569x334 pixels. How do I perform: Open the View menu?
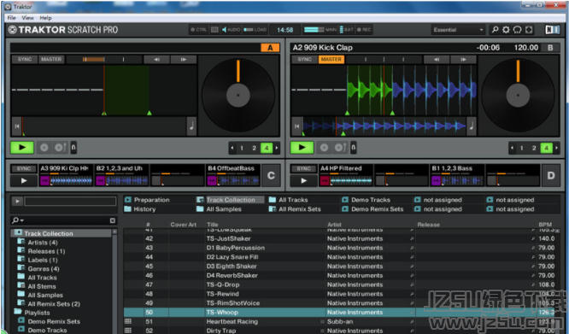click(27, 18)
